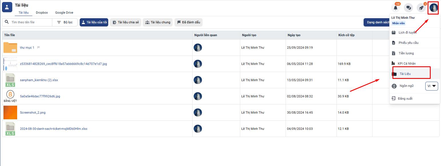Click the rocket icon in header
The width and height of the screenshot is (441, 166).
click(421, 8)
